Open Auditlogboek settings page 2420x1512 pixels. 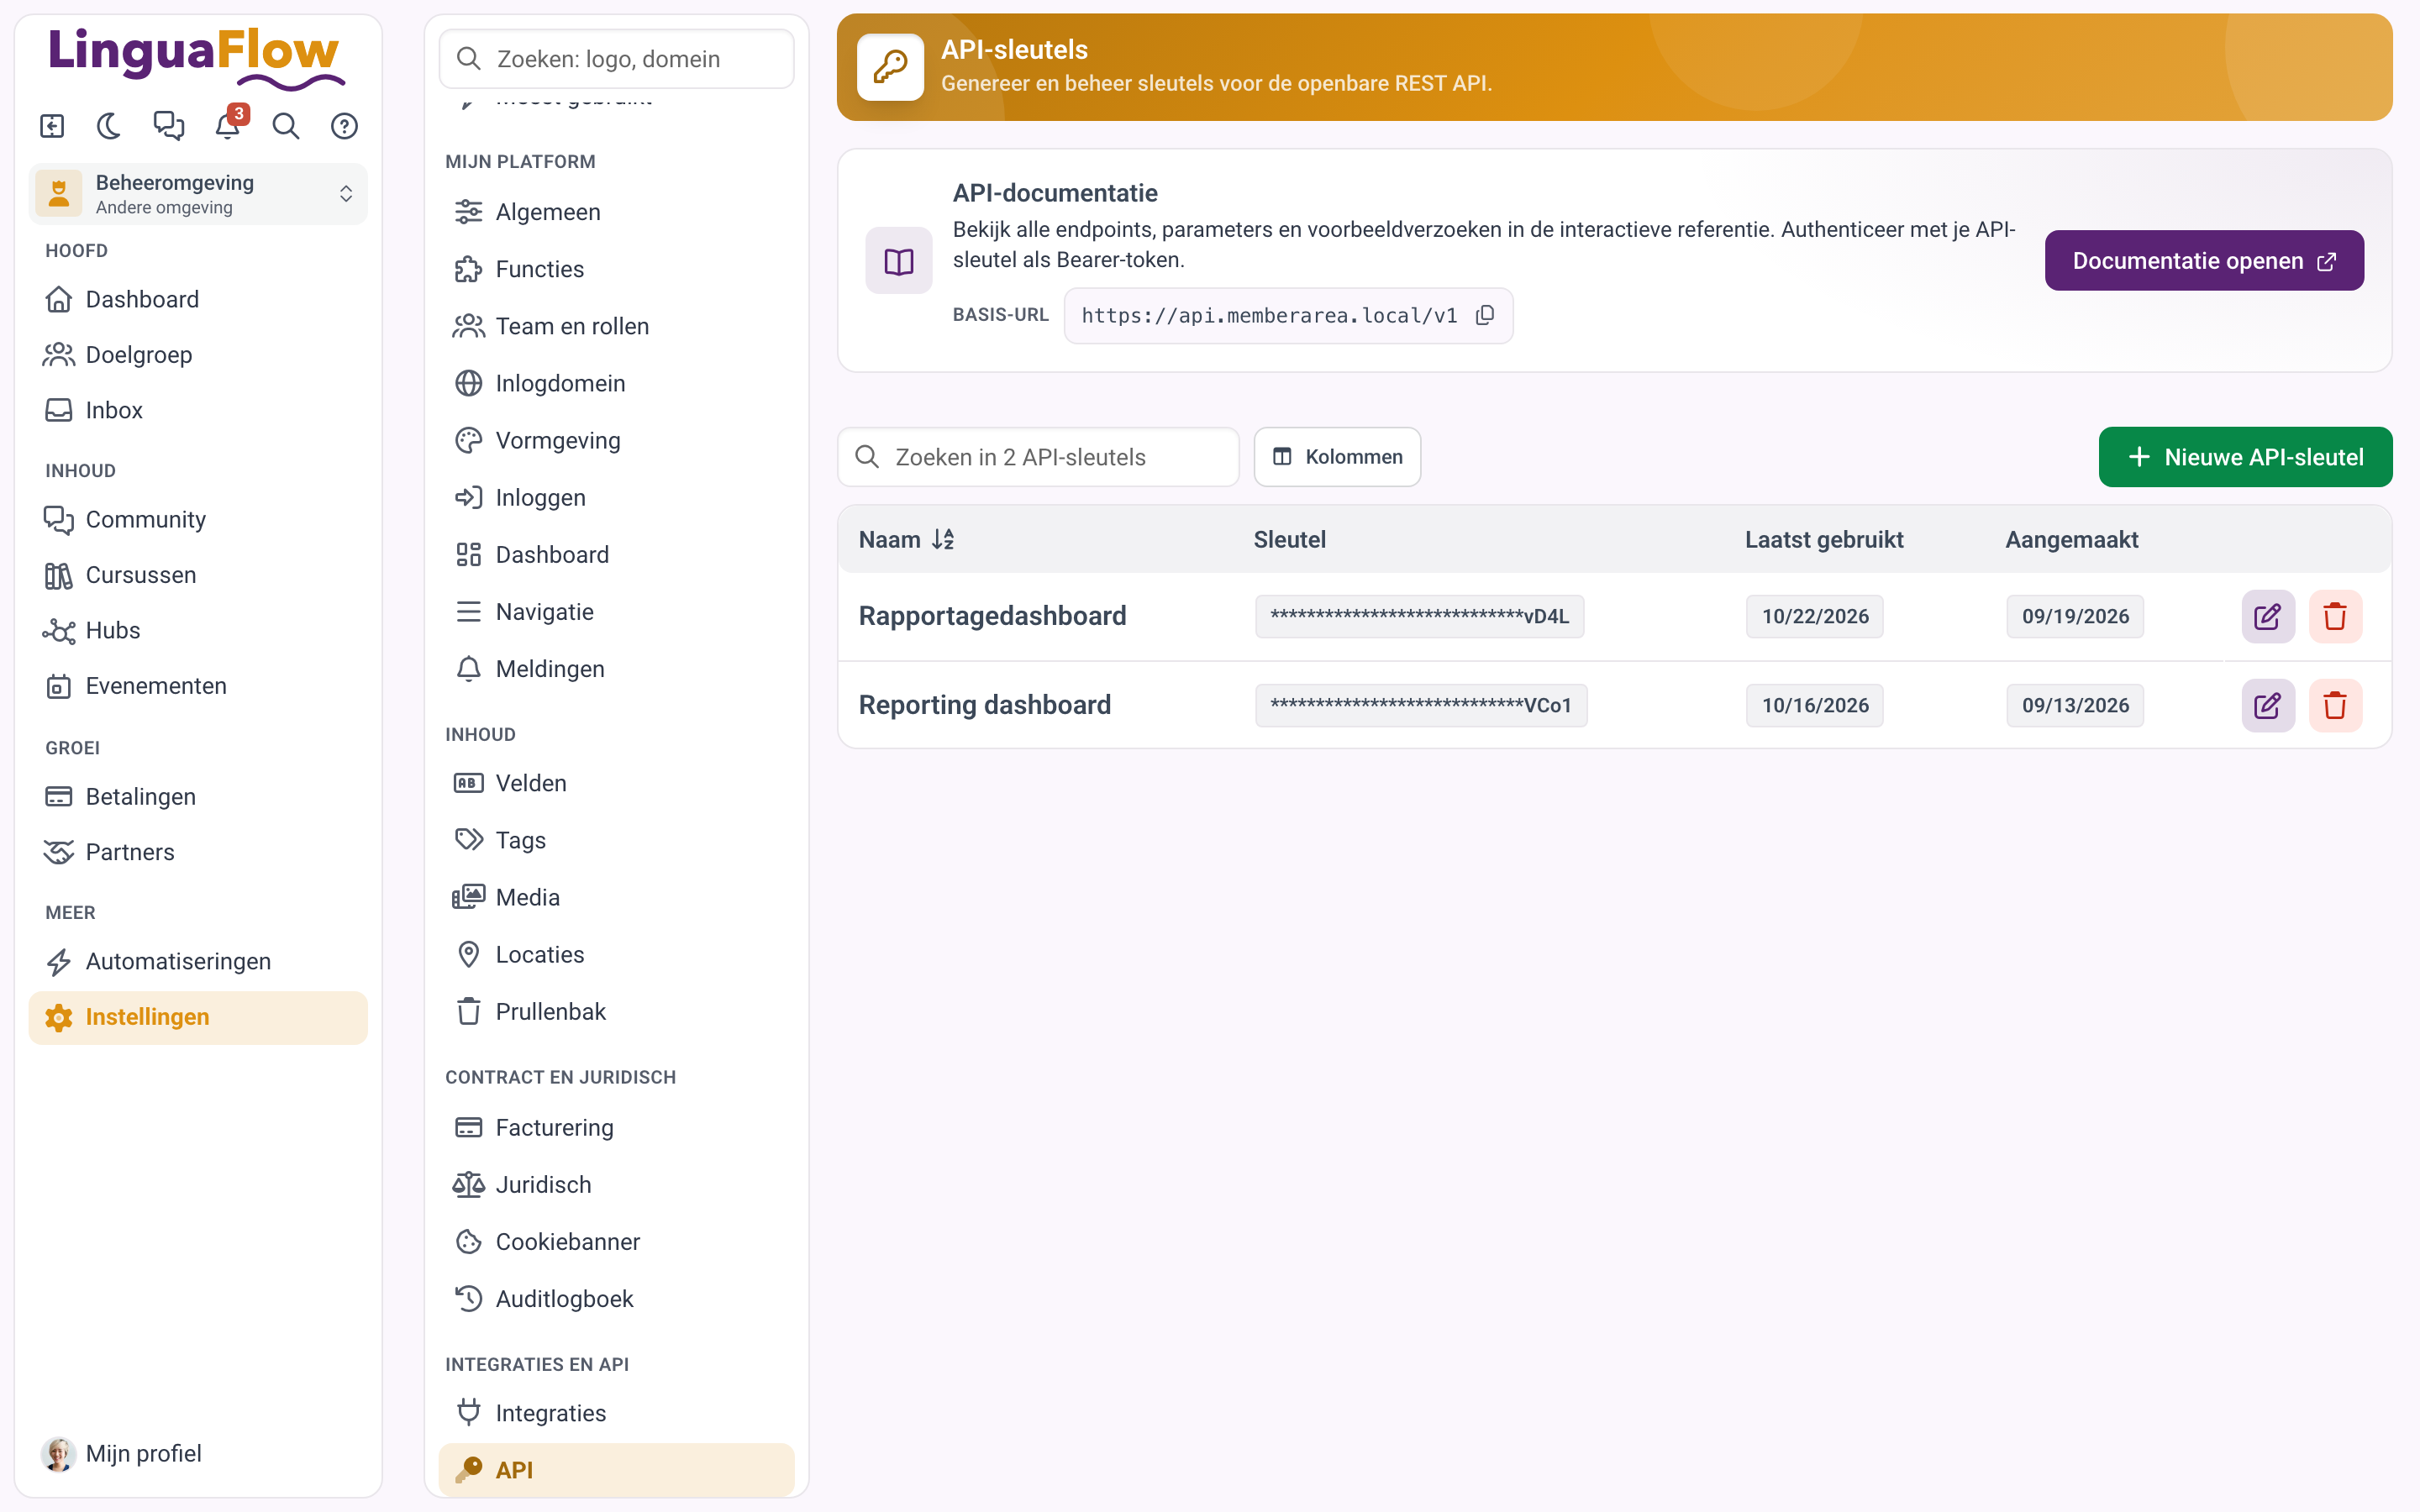tap(616, 1299)
